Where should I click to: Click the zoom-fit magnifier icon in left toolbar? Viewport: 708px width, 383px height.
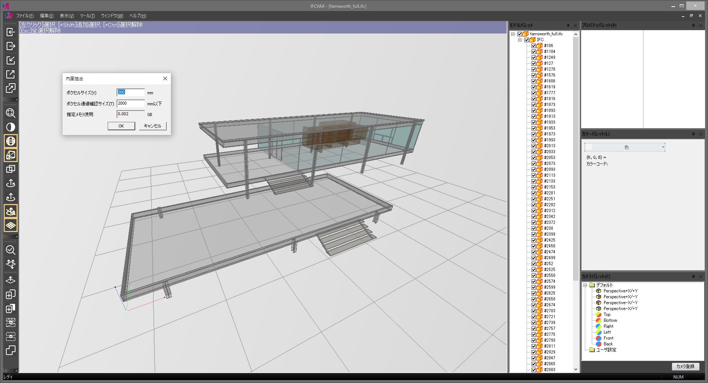[11, 113]
